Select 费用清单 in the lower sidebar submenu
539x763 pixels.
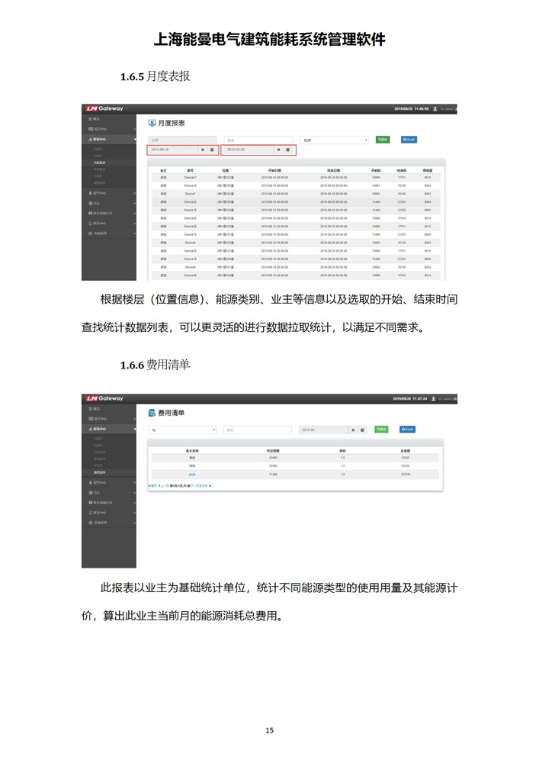[100, 473]
